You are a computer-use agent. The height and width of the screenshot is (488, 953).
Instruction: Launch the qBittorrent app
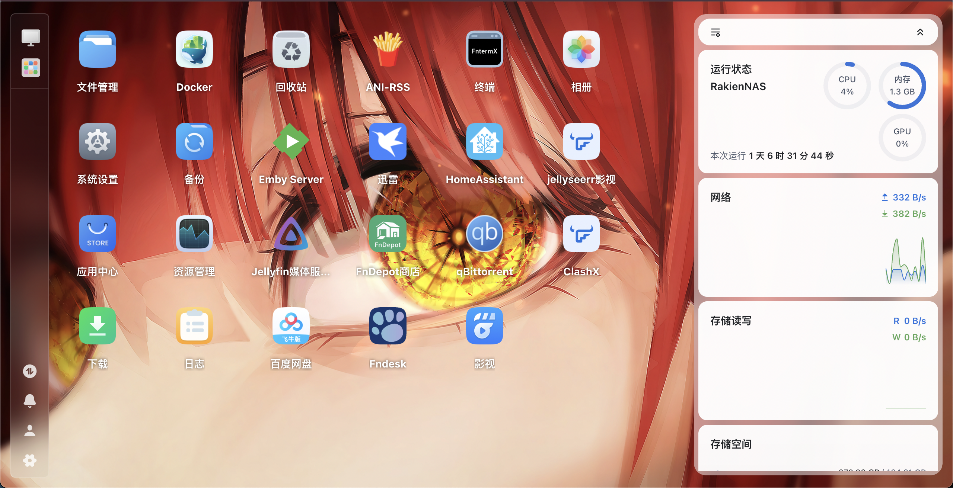[484, 234]
